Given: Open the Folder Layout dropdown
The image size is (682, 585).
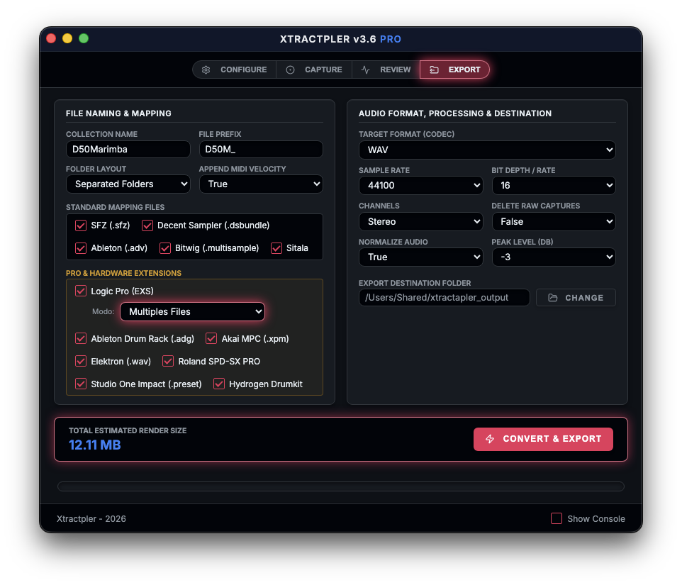Looking at the screenshot, I should coord(128,184).
